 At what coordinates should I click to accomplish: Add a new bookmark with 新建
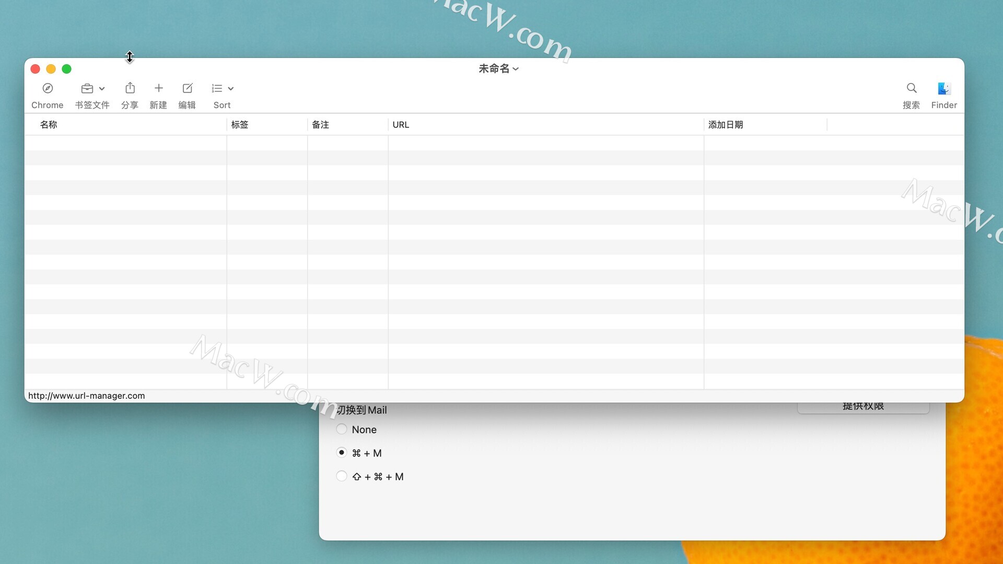tap(159, 88)
